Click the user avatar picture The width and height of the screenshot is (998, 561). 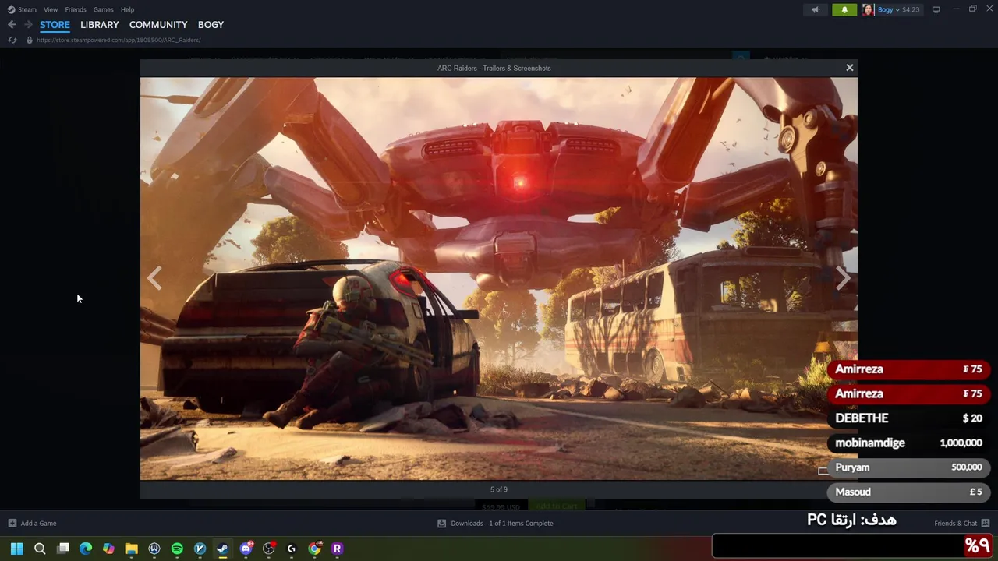(x=868, y=10)
